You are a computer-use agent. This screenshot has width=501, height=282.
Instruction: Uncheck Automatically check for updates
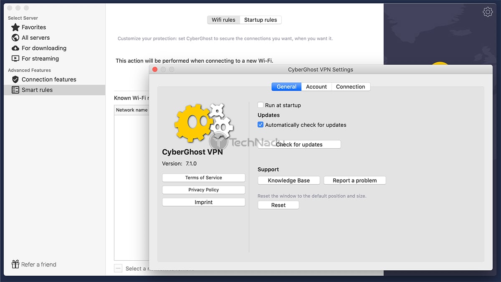(x=261, y=124)
